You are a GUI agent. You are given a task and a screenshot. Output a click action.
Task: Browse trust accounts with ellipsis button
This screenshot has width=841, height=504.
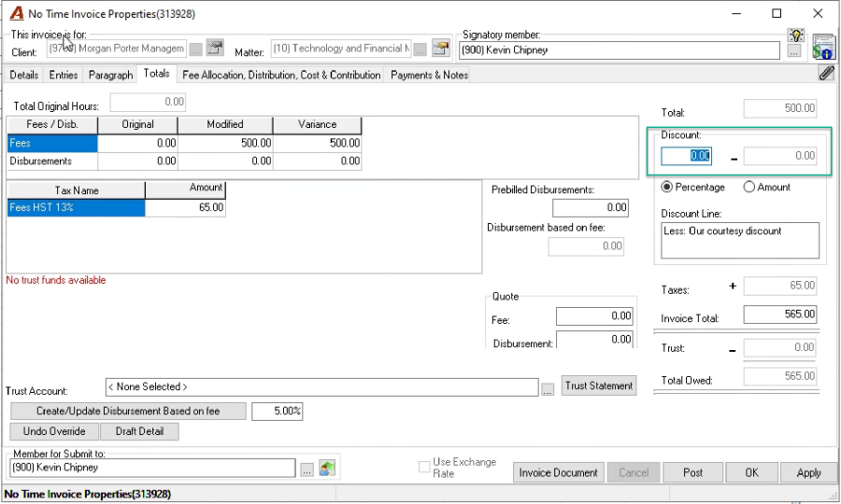[x=547, y=389]
